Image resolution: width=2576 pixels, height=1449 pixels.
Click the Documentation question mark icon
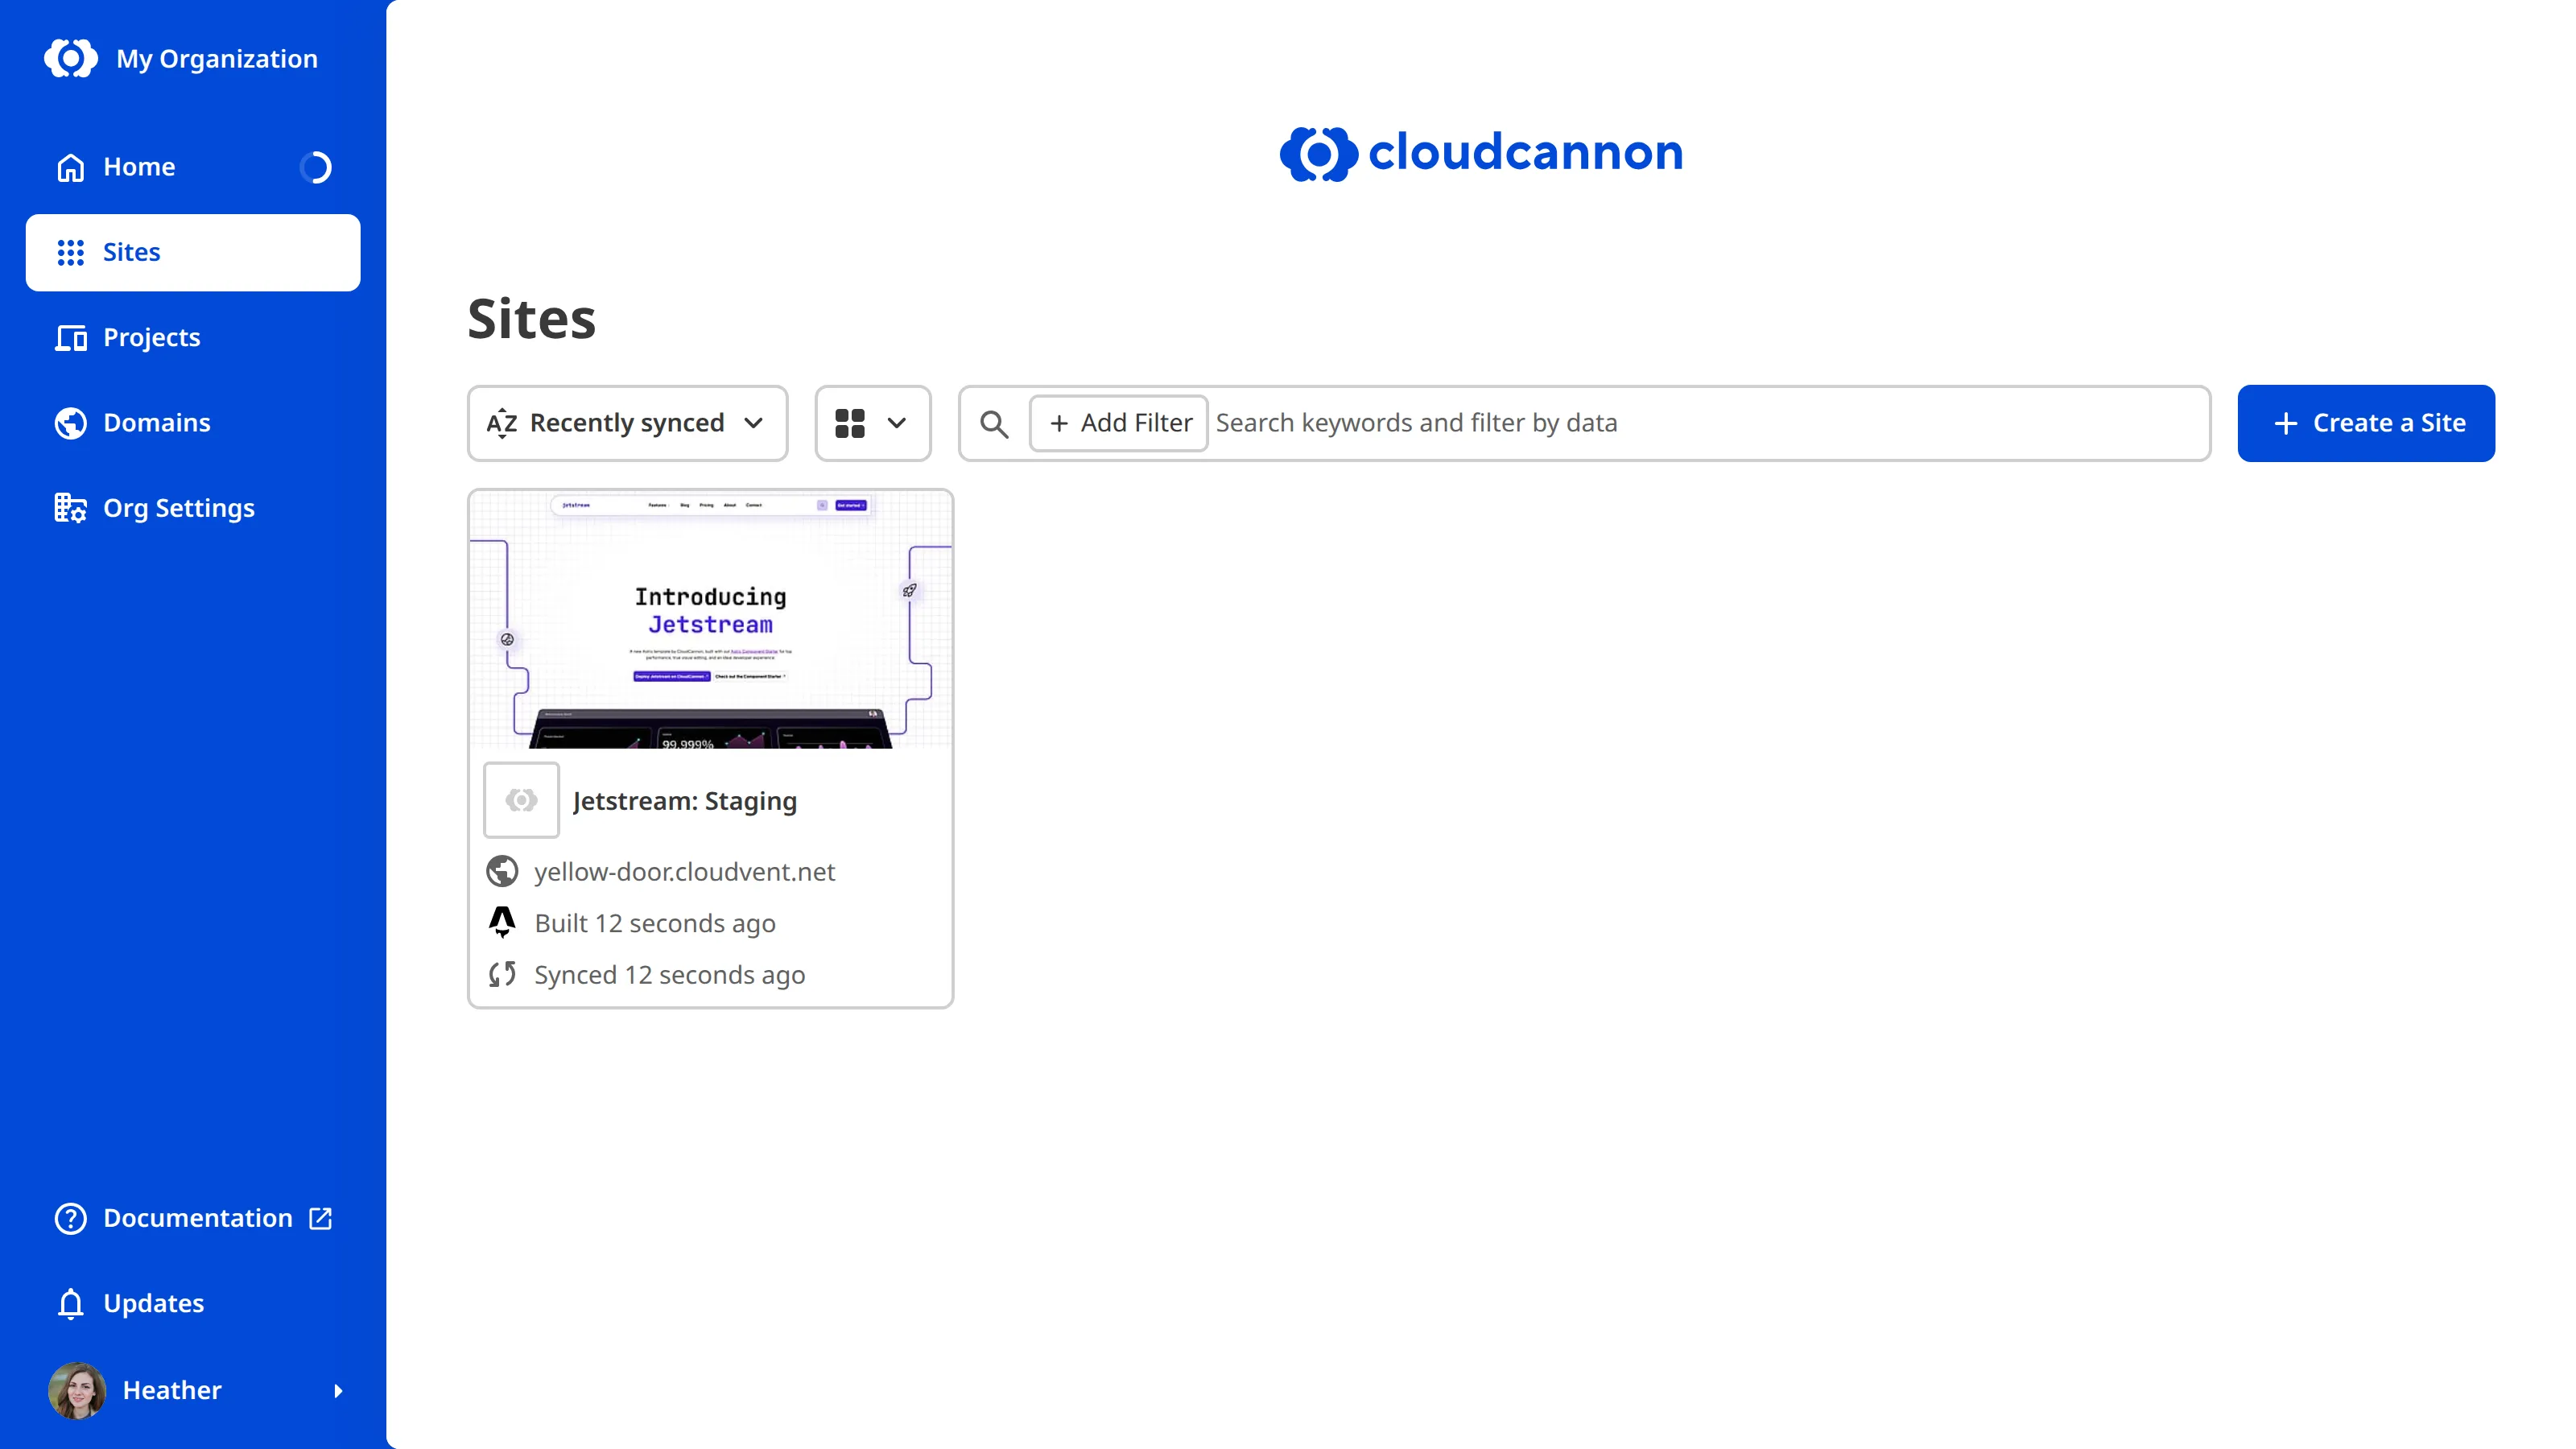pyautogui.click(x=71, y=1218)
